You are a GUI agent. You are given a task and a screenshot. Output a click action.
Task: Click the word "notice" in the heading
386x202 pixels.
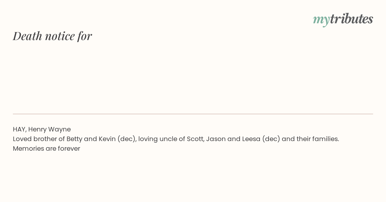(x=60, y=36)
